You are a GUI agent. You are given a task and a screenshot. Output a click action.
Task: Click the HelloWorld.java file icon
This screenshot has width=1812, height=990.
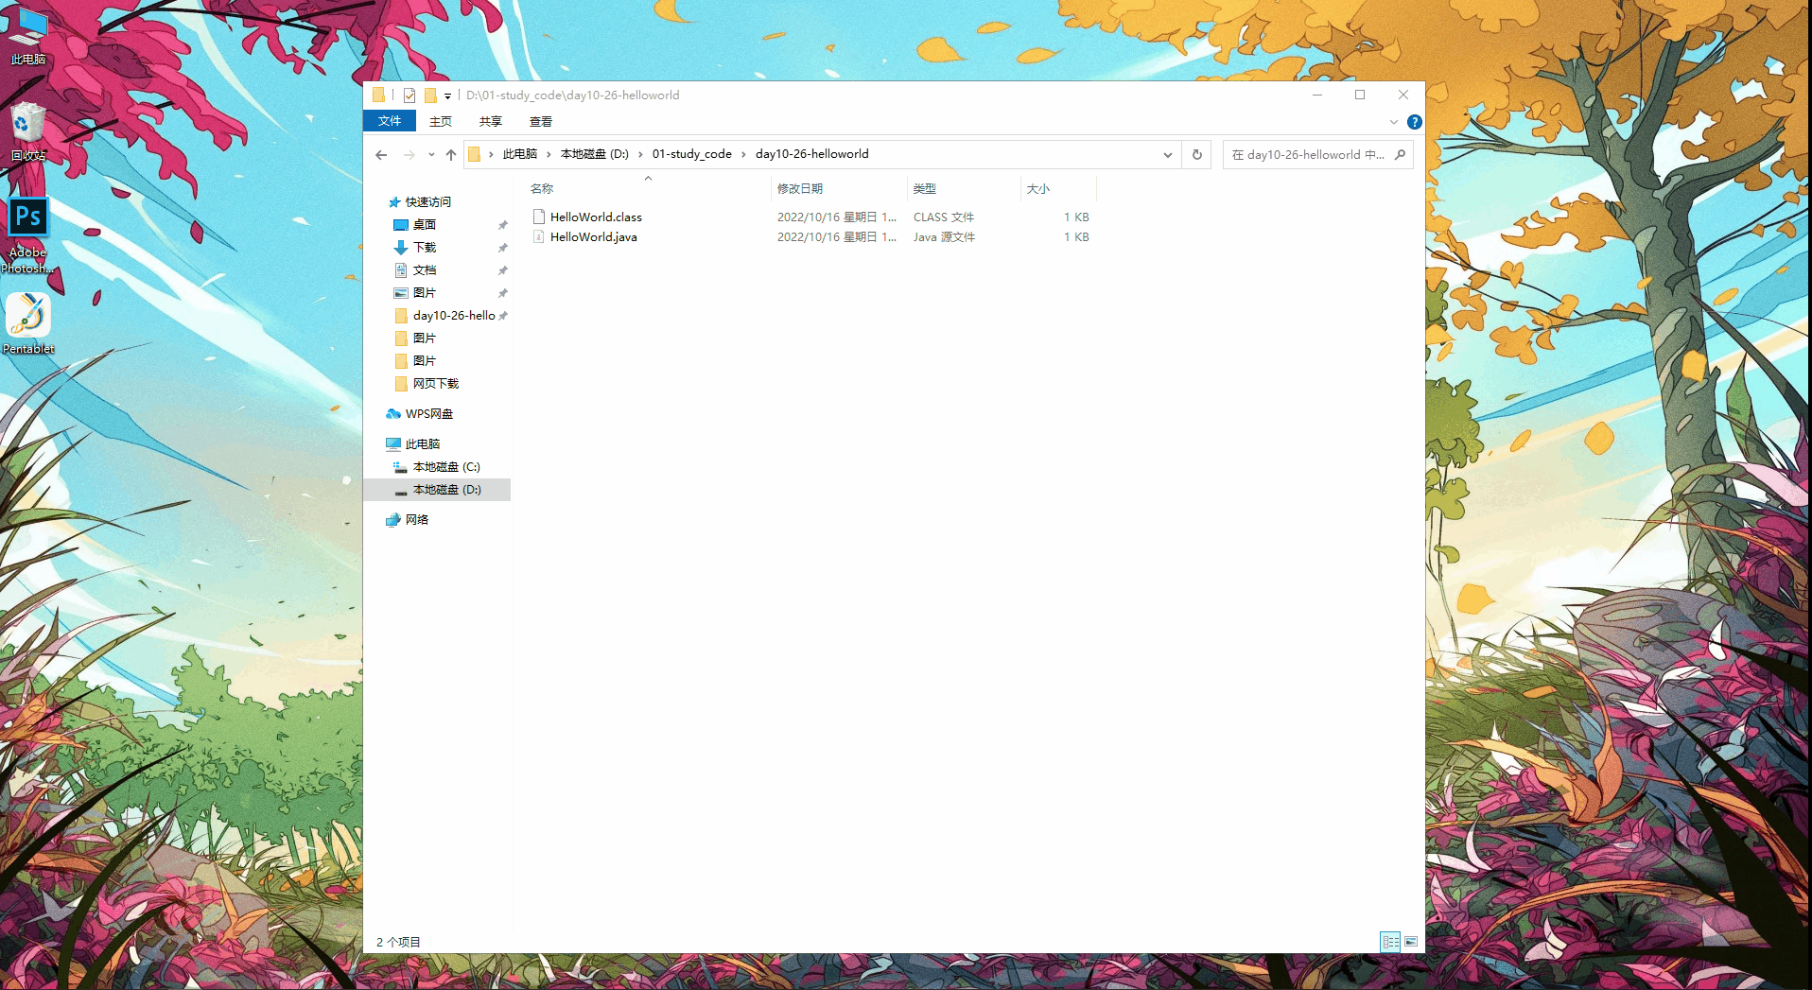point(538,237)
